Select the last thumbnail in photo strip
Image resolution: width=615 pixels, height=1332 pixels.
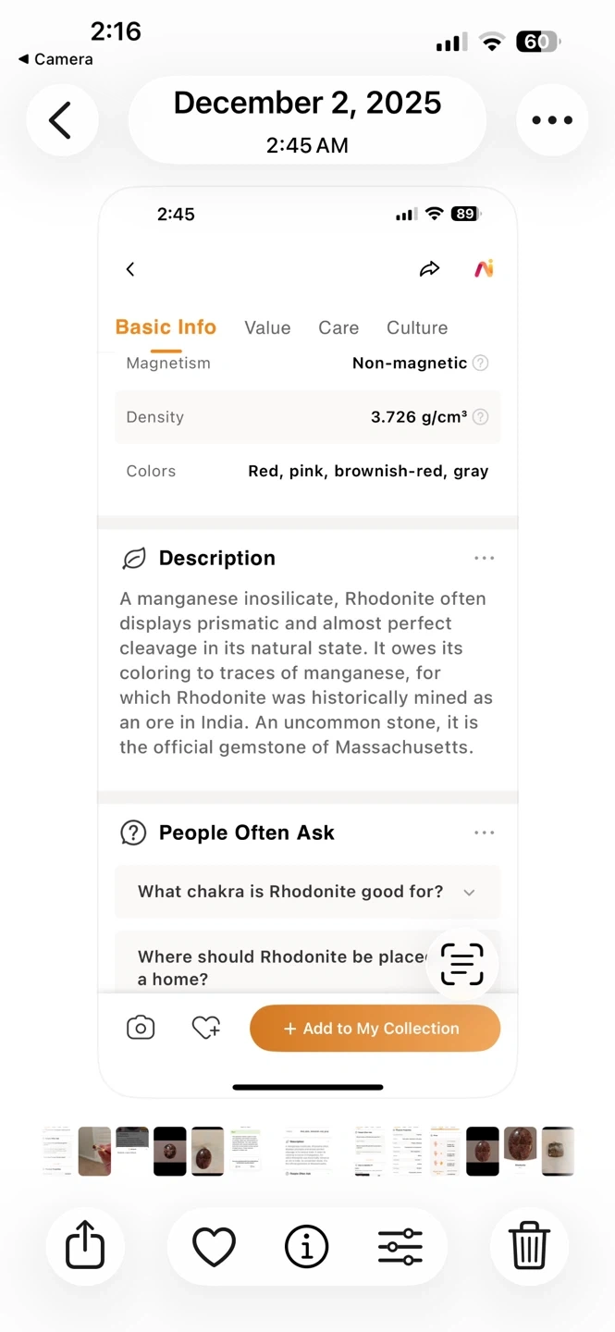tap(558, 1151)
